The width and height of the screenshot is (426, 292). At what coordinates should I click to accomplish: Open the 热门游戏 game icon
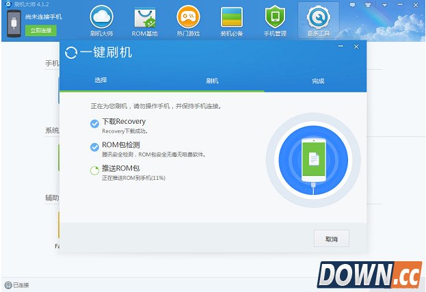(x=188, y=18)
